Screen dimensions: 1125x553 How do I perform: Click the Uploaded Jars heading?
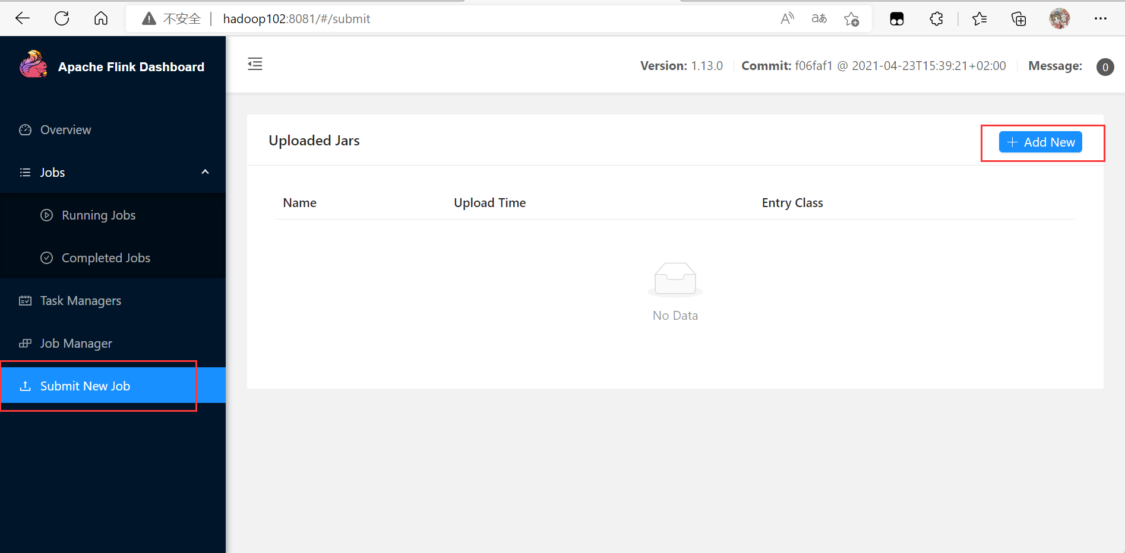(x=314, y=141)
